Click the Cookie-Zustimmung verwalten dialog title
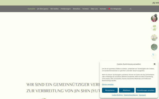 point(129,64)
